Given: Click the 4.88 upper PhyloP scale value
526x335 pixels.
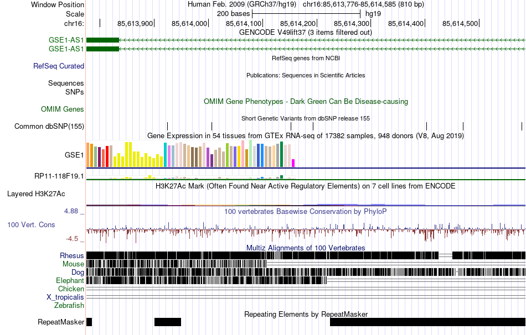Looking at the screenshot, I should (x=71, y=211).
